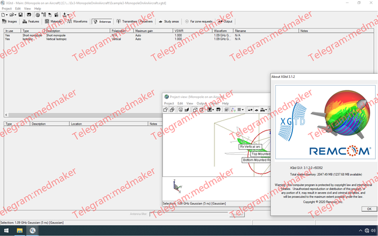
Task: Open the Project menu in Project view window
Action: 169,103
